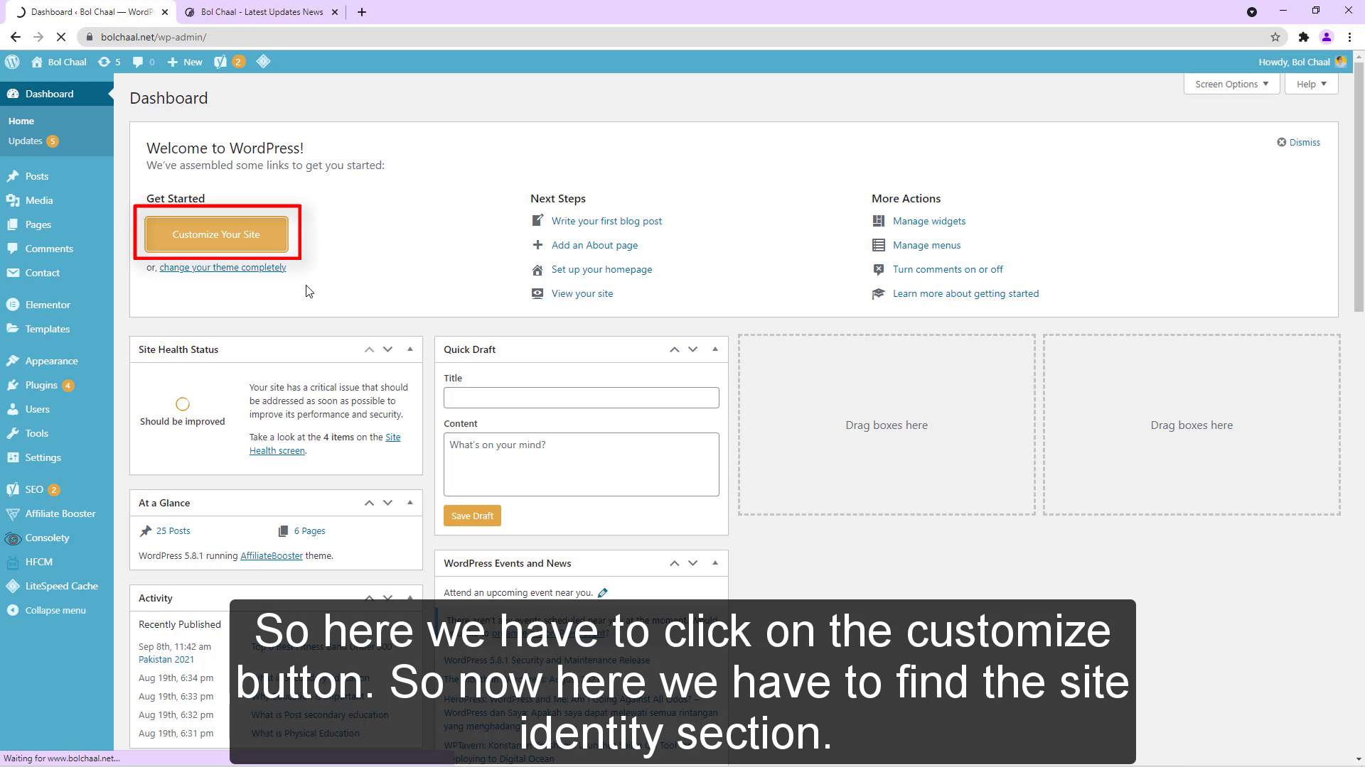Screen dimensions: 1365x767
Task: Open browser Extensions puzzle icon
Action: 1303,37
